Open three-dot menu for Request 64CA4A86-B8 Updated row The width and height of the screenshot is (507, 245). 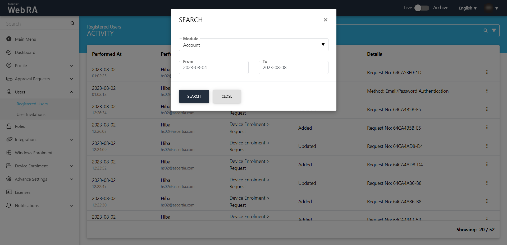coord(487,183)
